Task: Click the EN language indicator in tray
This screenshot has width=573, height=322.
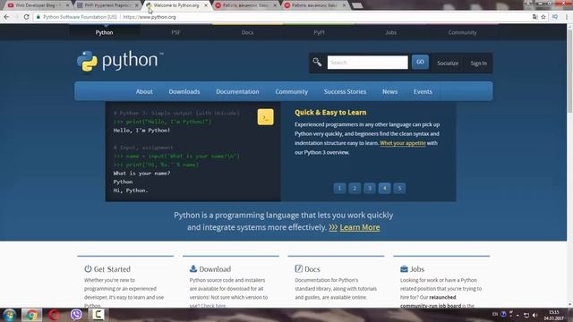Action: click(x=495, y=314)
